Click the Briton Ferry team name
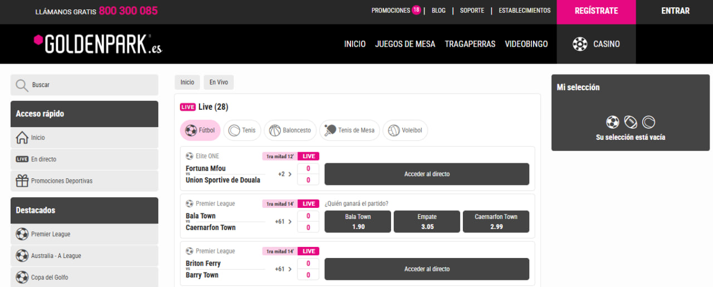Viewport: 713px width, 287px height. 203,263
